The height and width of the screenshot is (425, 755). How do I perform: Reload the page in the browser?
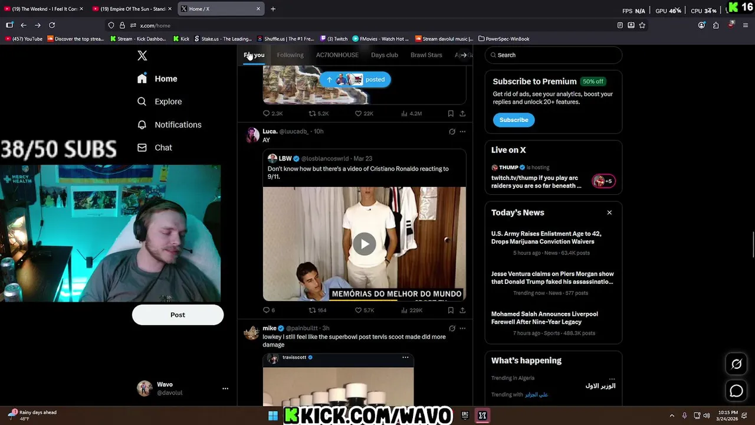click(52, 25)
